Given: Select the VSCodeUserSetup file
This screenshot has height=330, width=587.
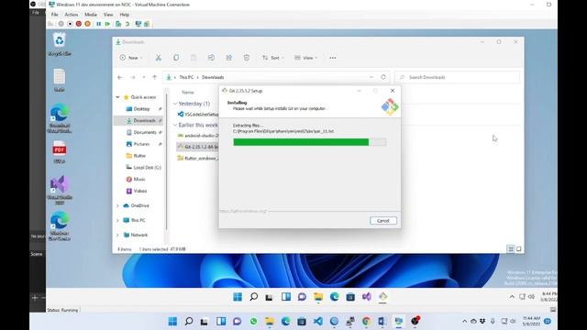Looking at the screenshot, I should (198, 115).
